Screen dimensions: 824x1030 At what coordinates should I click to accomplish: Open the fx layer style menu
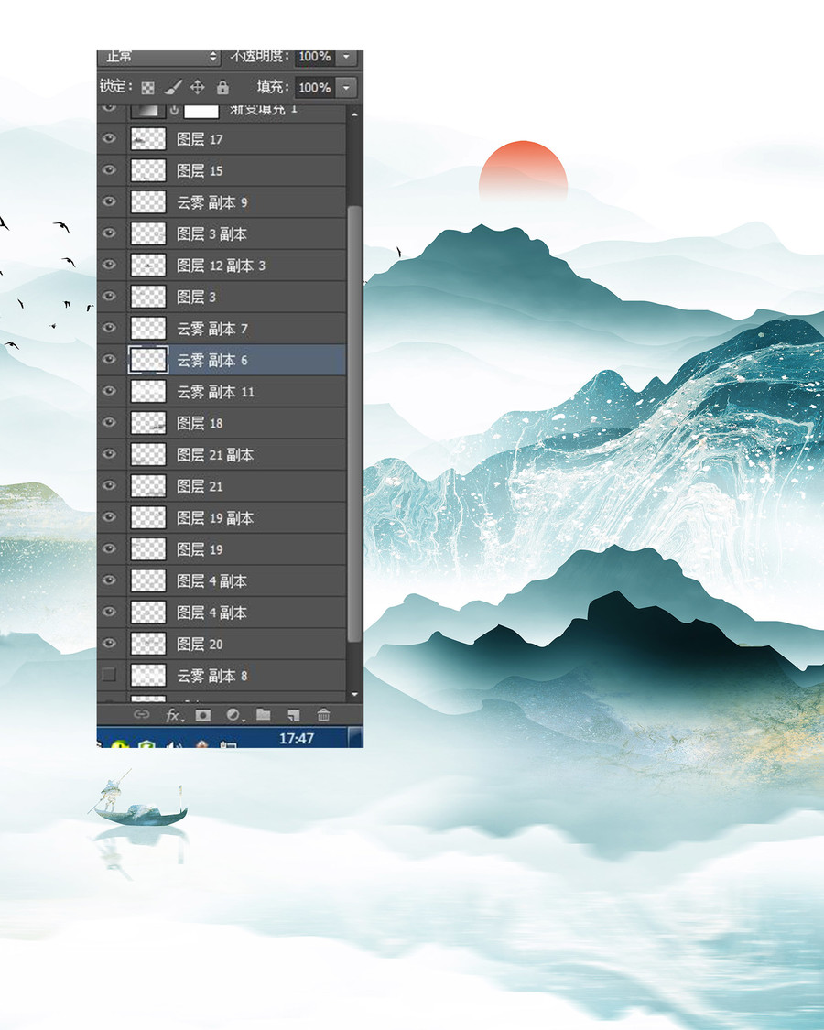point(173,715)
